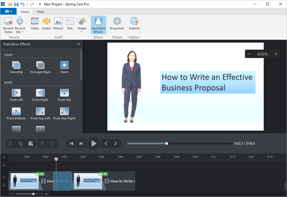Choose the From Top-Left wipe transition
Viewport: 287px width, 197px height.
[x=40, y=113]
